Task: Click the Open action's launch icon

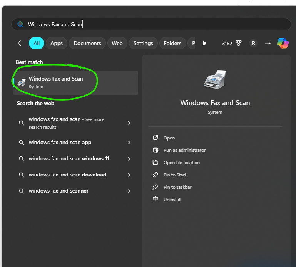Action: click(156, 138)
